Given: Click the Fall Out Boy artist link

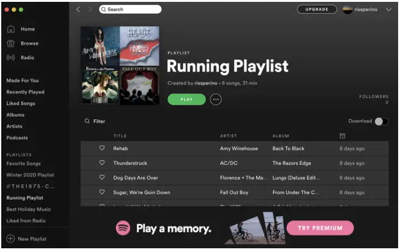Looking at the screenshot, I should [234, 192].
